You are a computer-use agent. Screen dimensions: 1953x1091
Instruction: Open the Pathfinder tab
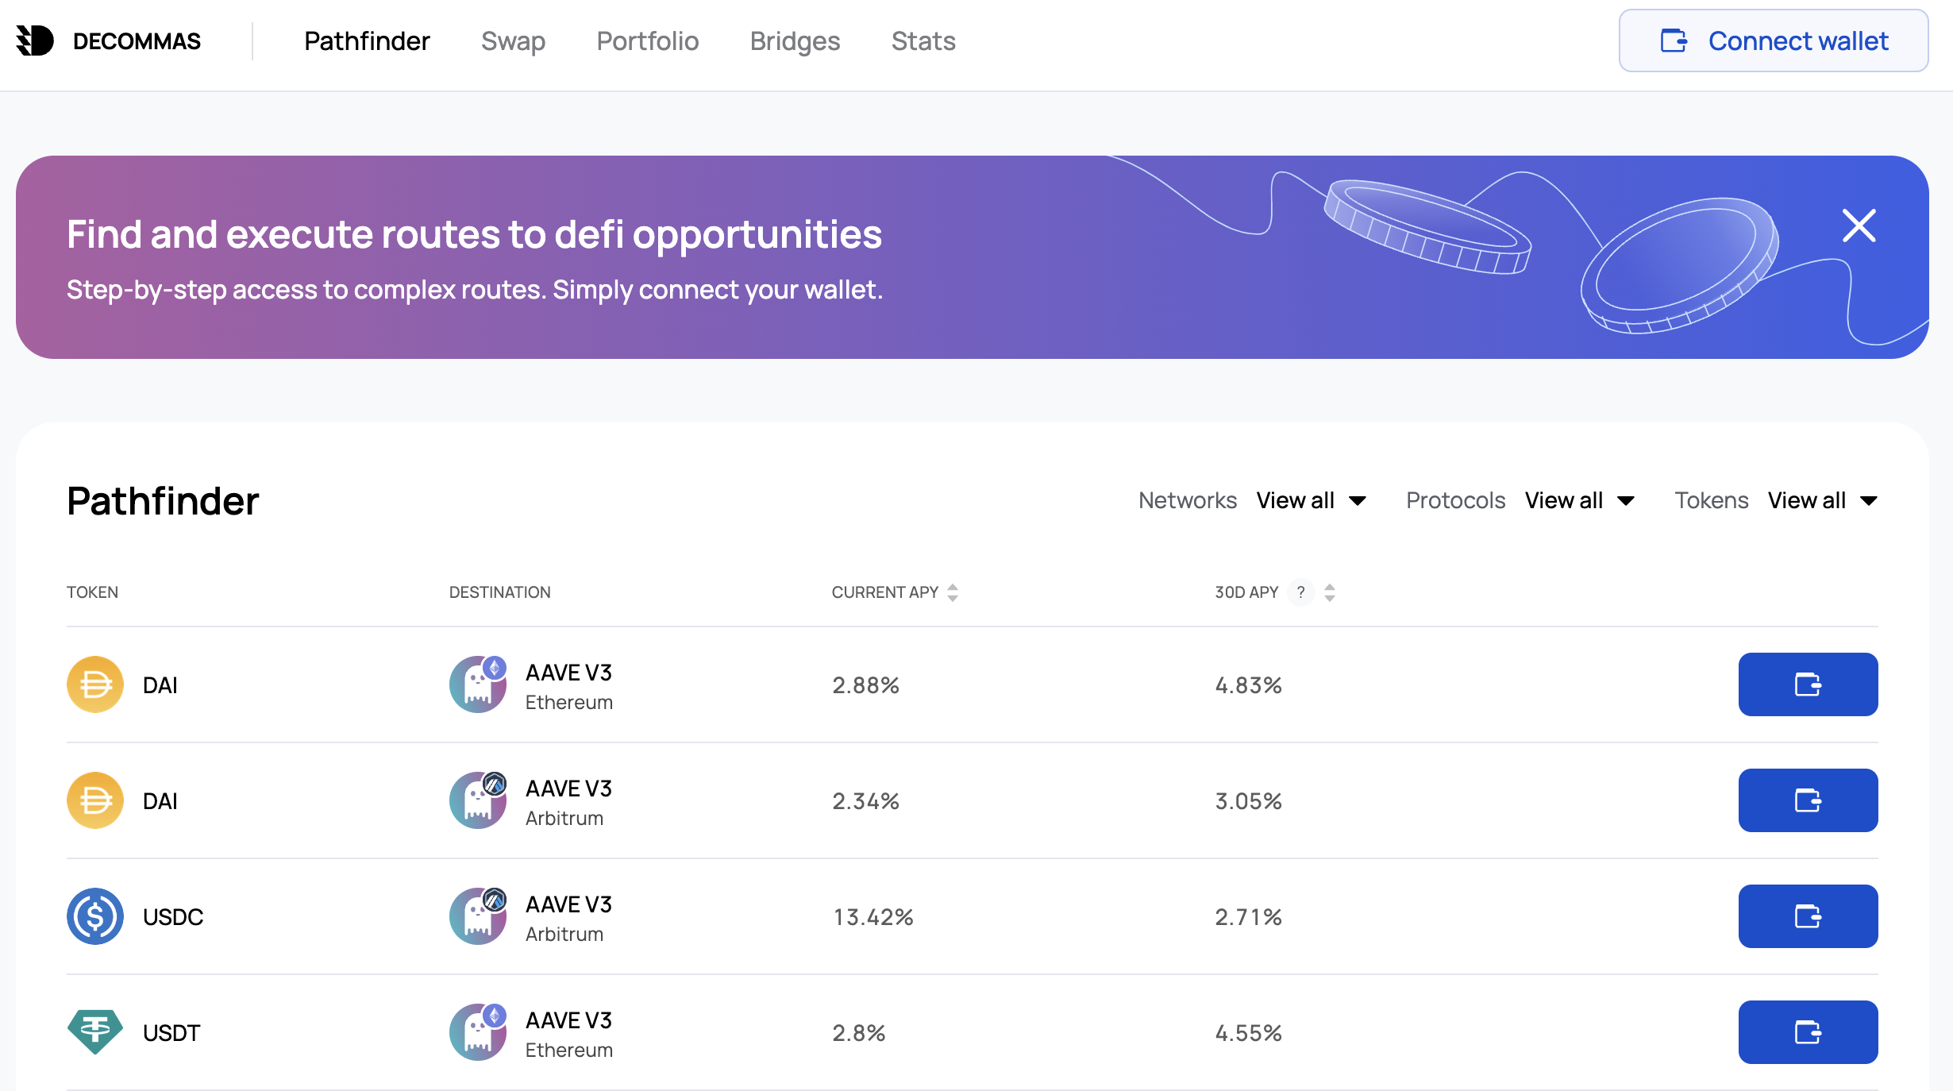pyautogui.click(x=367, y=40)
